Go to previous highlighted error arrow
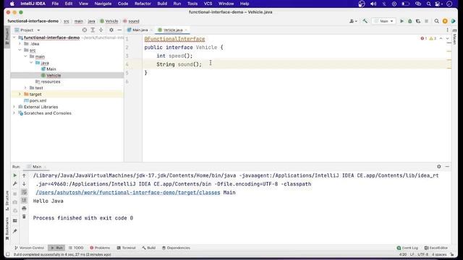 (x=441, y=38)
